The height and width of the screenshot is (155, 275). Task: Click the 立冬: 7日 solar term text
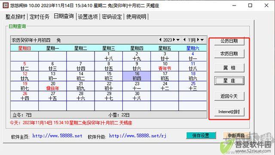(x=22, y=115)
